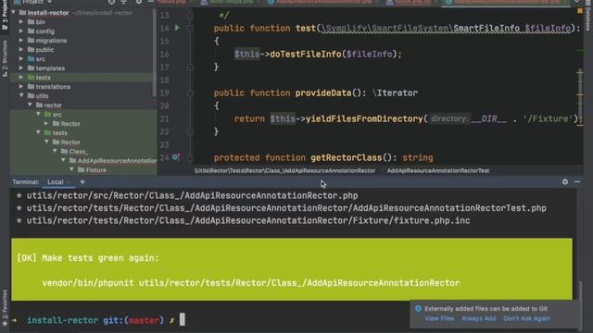
Task: Open the Structure tool window stripe
Action: [5, 58]
